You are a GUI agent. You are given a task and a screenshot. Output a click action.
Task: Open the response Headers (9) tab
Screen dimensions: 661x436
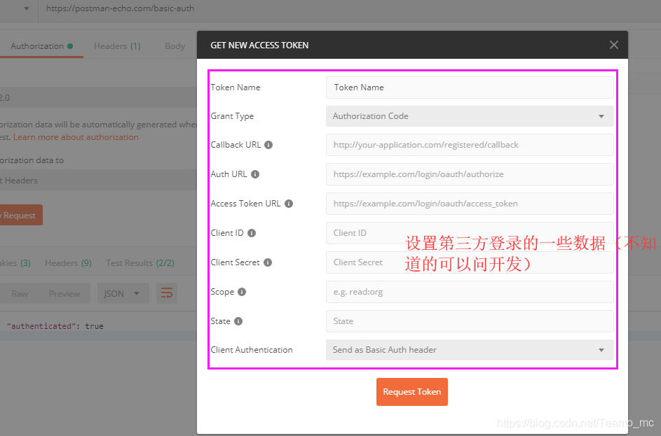pyautogui.click(x=68, y=263)
